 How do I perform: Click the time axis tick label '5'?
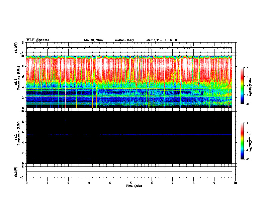click(x=131, y=183)
